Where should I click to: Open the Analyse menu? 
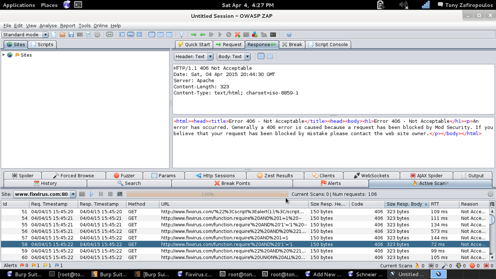[48, 26]
